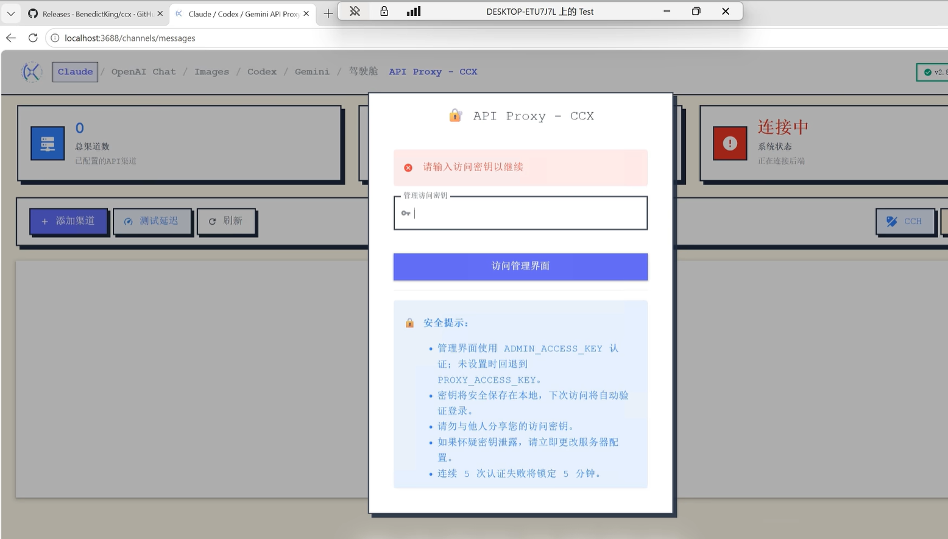Click the 刷新 refresh button
This screenshot has width=948, height=539.
pos(226,221)
